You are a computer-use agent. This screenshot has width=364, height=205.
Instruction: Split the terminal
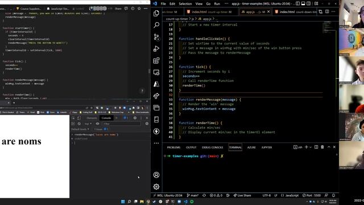click(x=316, y=147)
